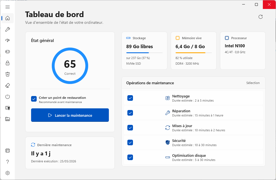The image size is (276, 180).
Task: Open the command prompt console icon
Action: pyautogui.click(x=7, y=151)
